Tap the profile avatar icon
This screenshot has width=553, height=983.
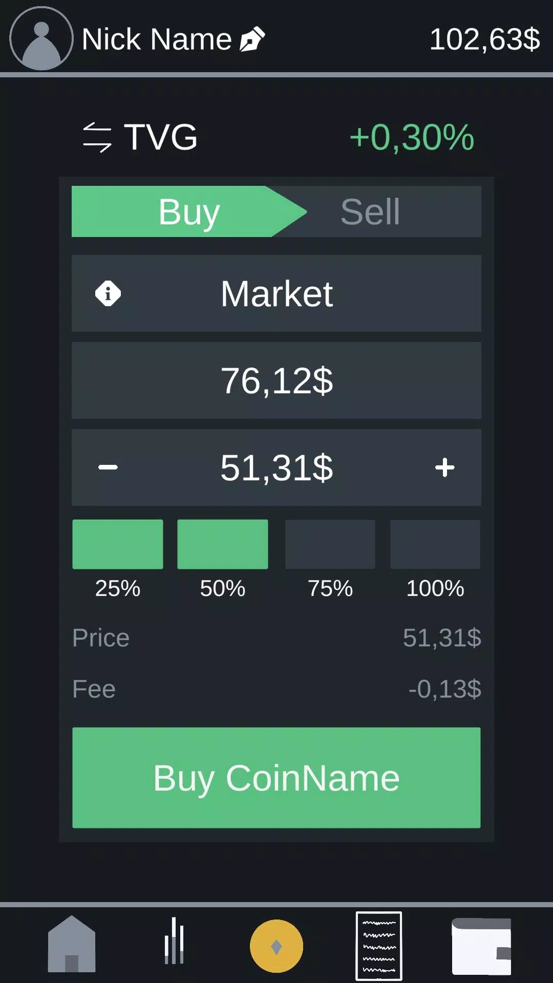point(41,38)
